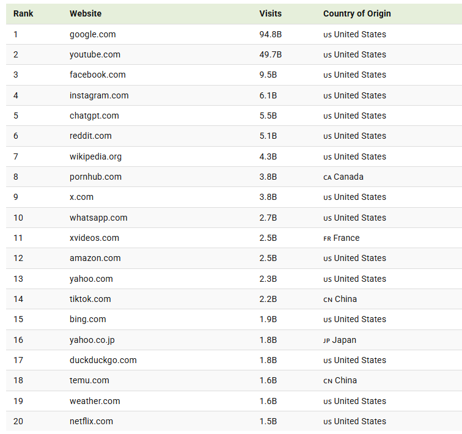
Task: Click 3.8B in the x.com row
Action: [268, 197]
